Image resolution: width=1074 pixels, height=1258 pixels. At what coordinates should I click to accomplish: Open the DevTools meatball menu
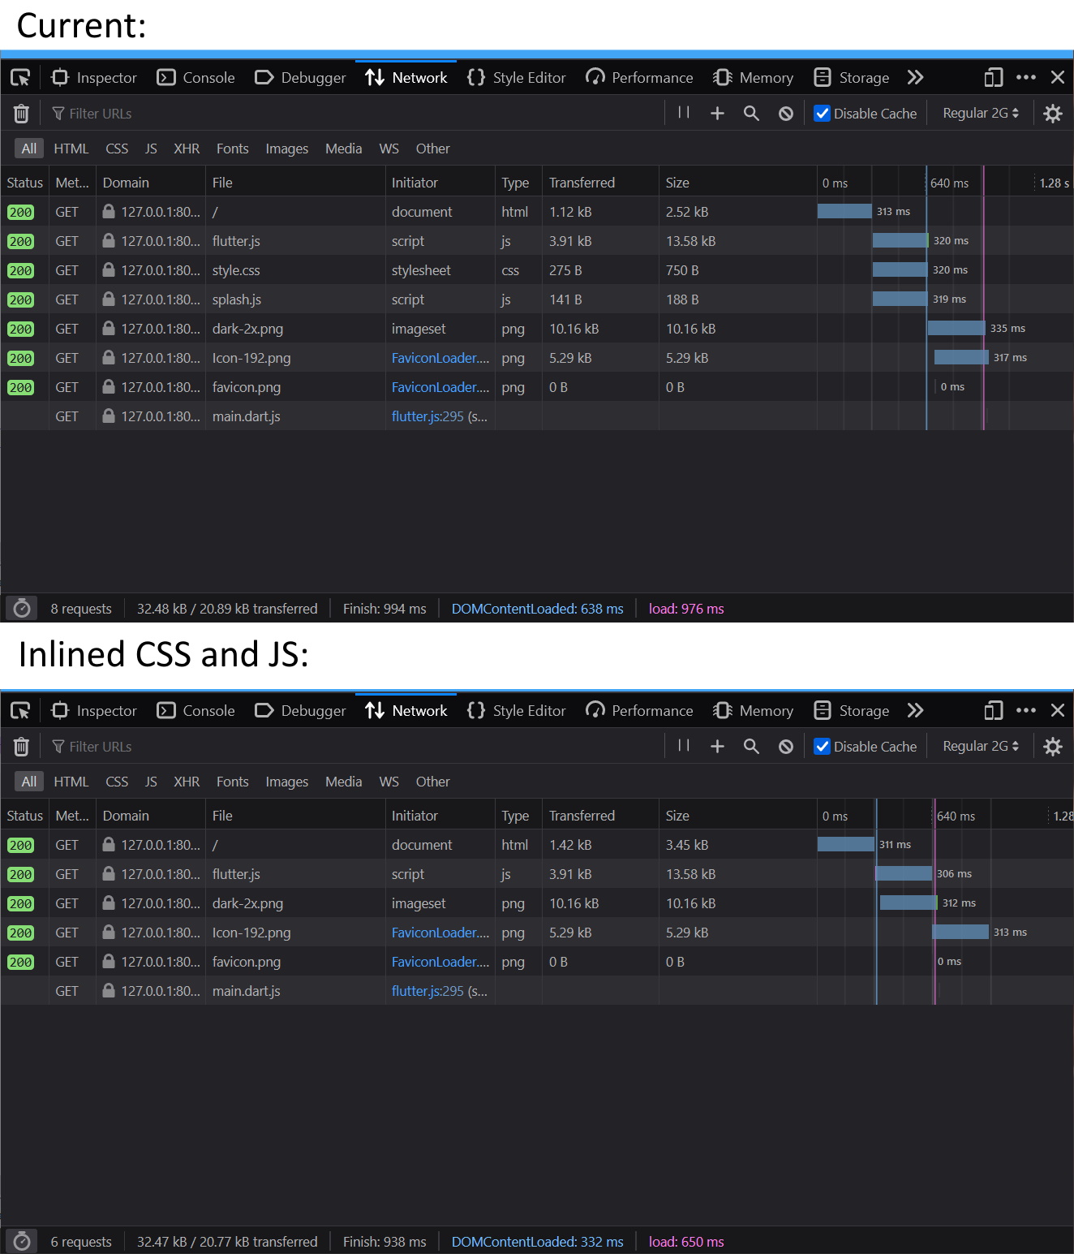(1026, 77)
